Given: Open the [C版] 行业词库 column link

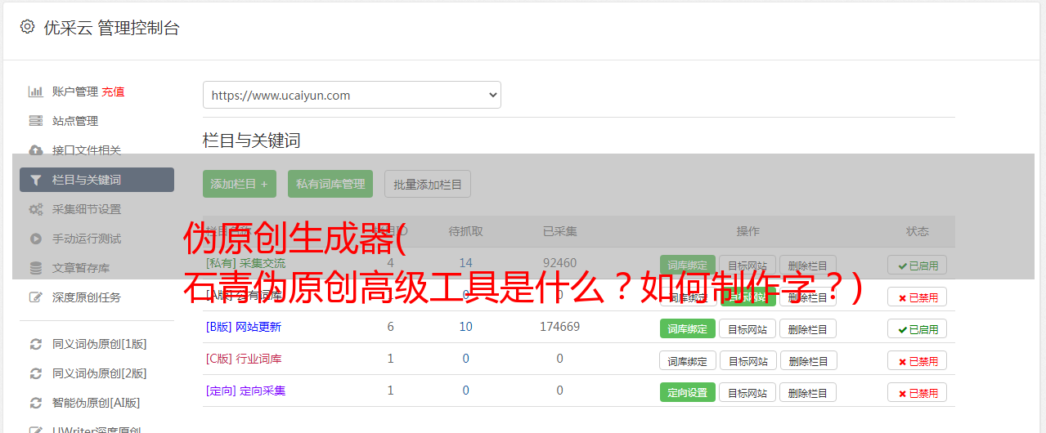Looking at the screenshot, I should coord(243,359).
